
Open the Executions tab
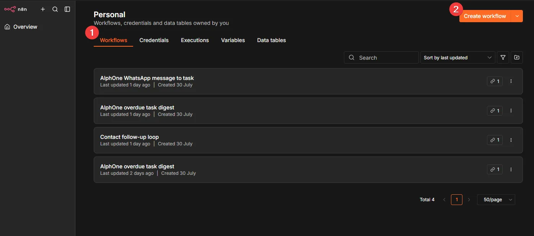click(195, 40)
